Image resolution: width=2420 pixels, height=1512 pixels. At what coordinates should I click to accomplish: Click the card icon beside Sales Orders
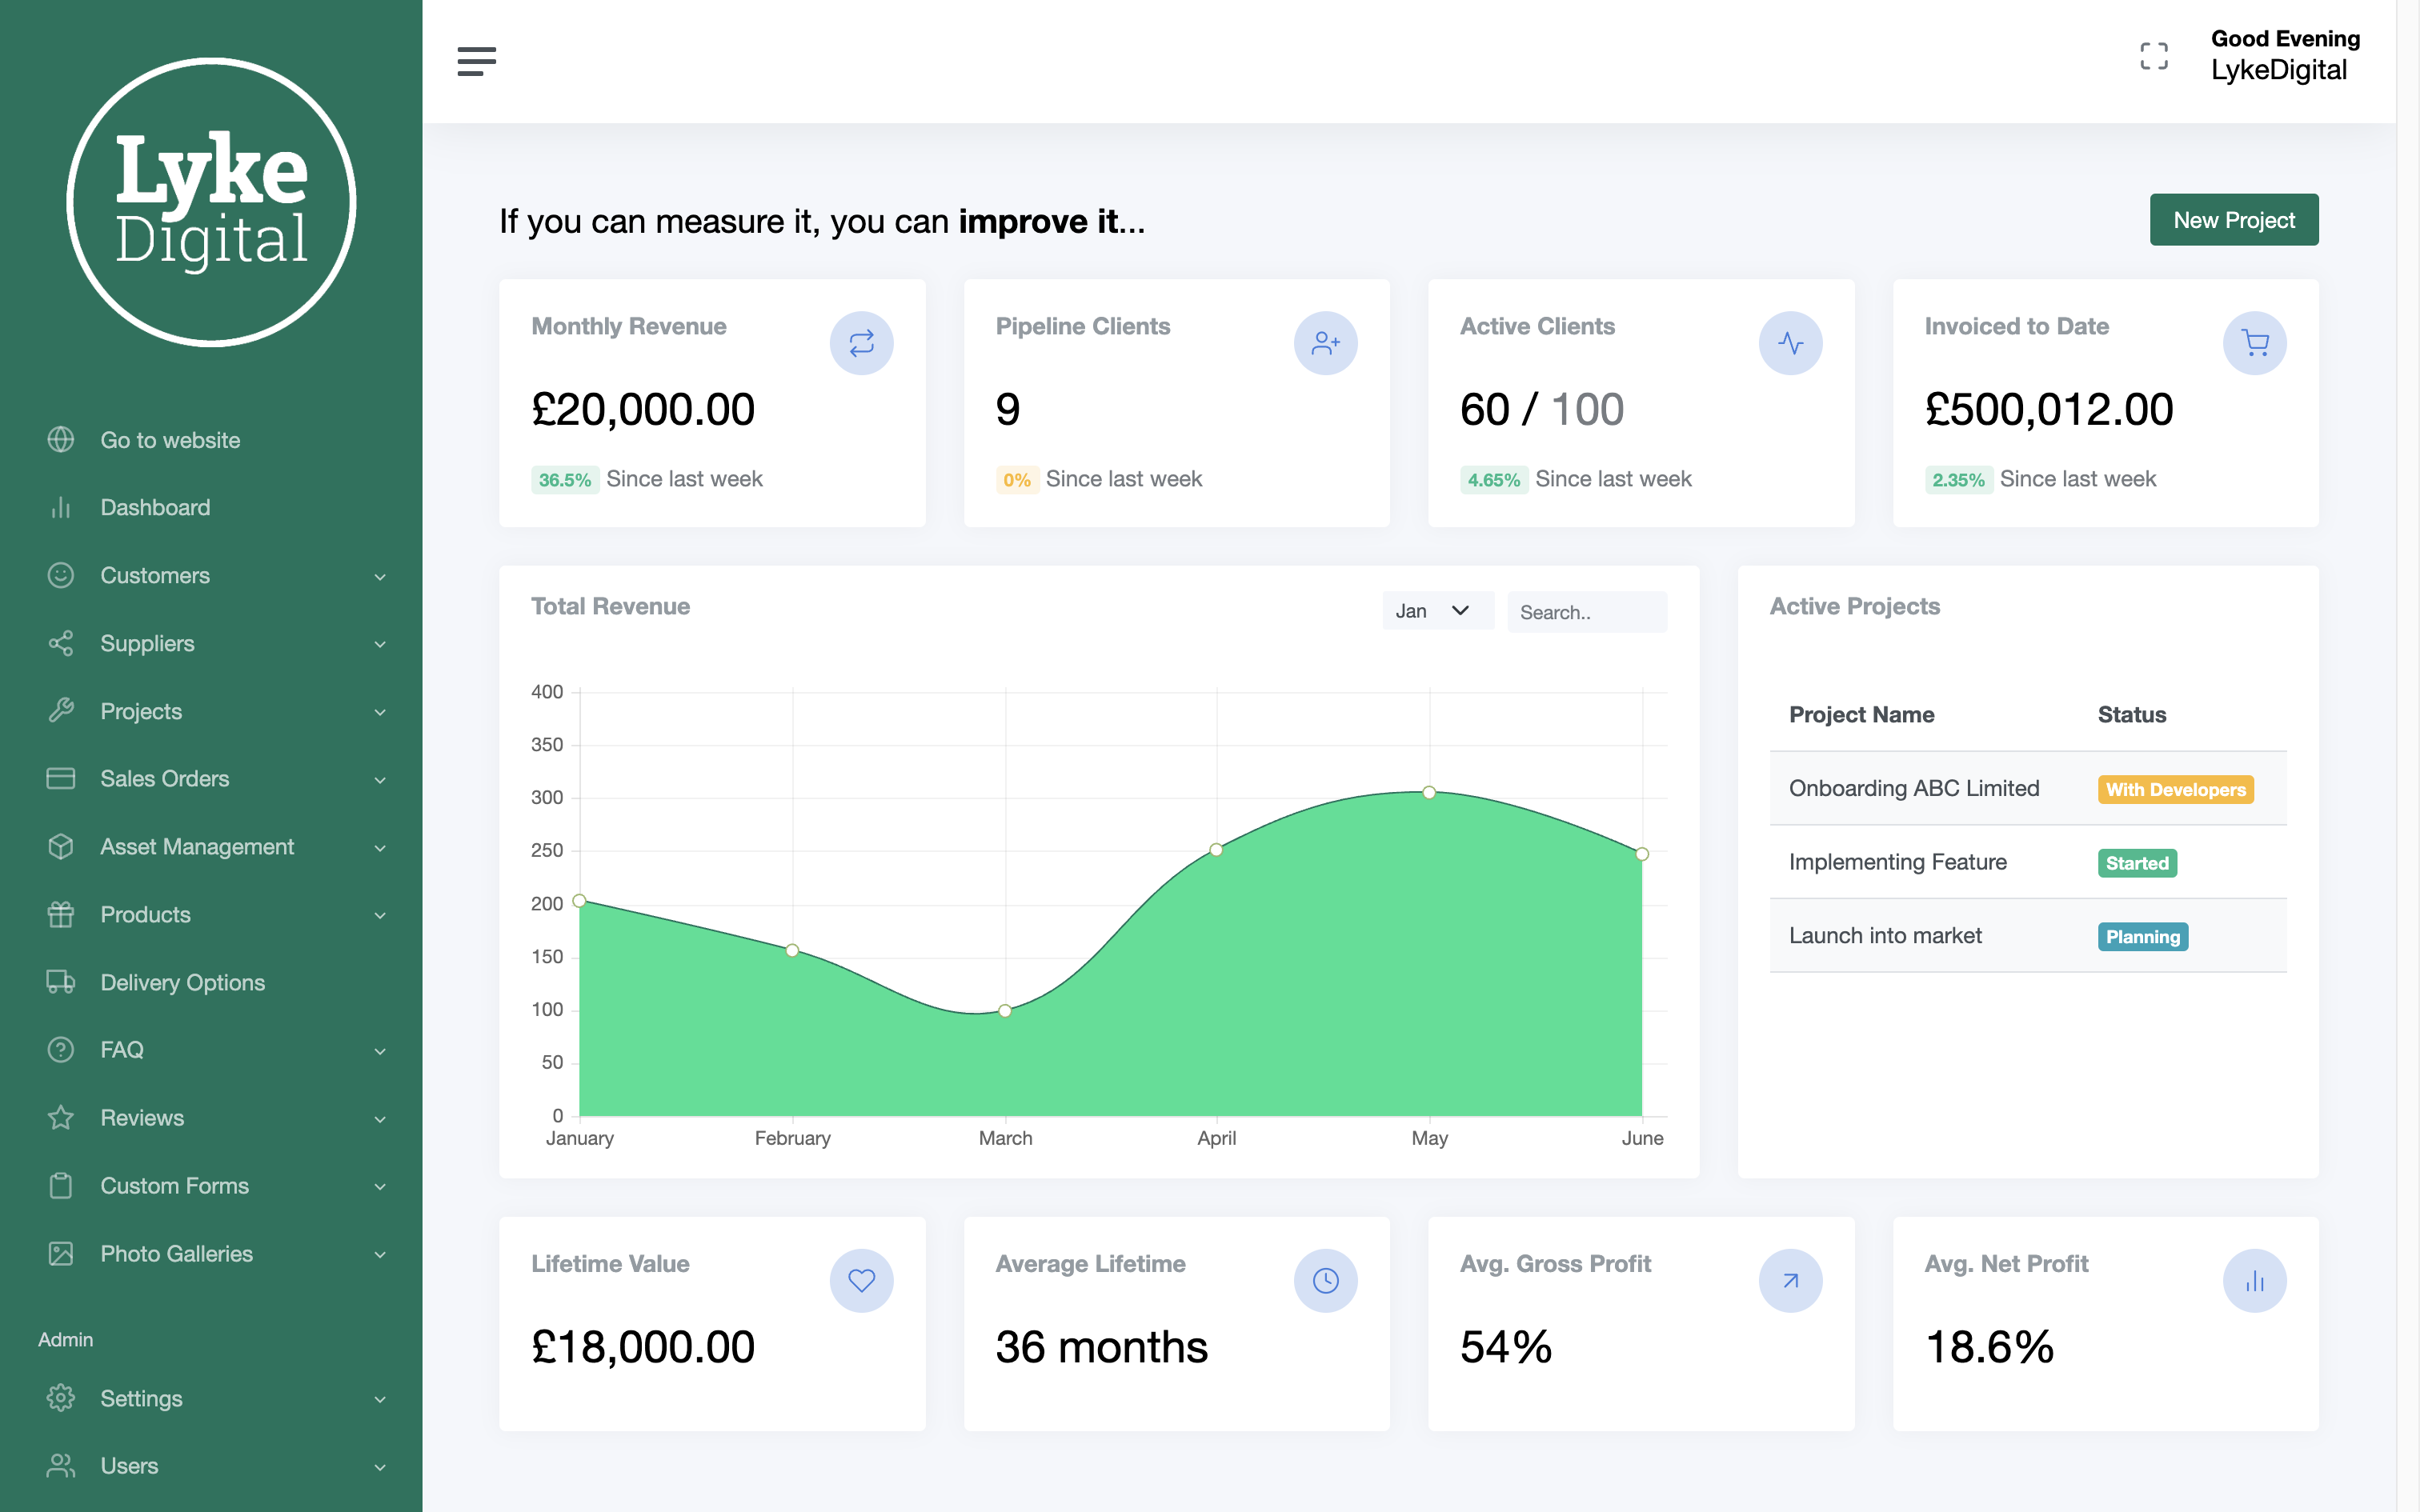(61, 778)
